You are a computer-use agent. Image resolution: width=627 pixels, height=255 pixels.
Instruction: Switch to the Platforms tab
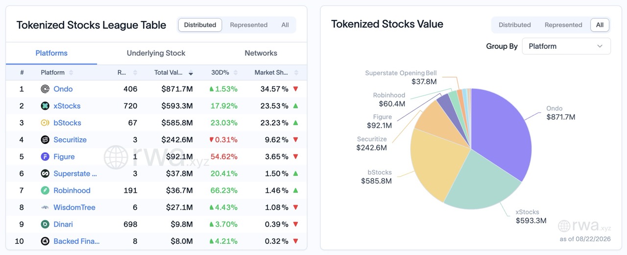51,53
